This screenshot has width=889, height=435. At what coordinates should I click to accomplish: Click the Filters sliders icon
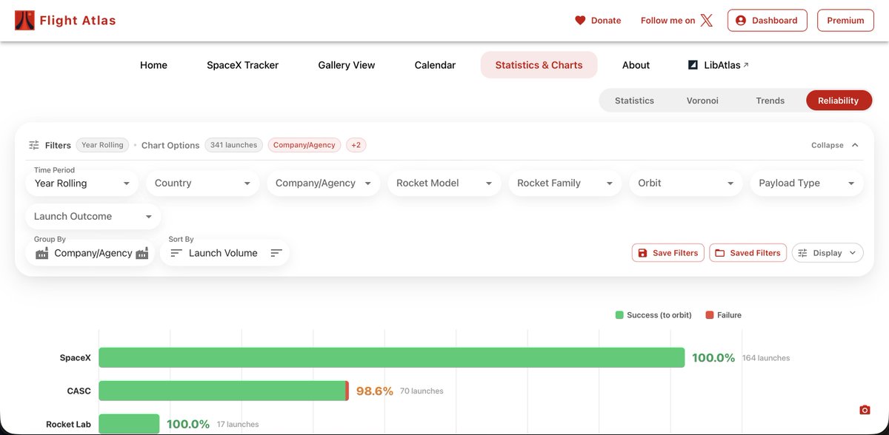tap(34, 145)
